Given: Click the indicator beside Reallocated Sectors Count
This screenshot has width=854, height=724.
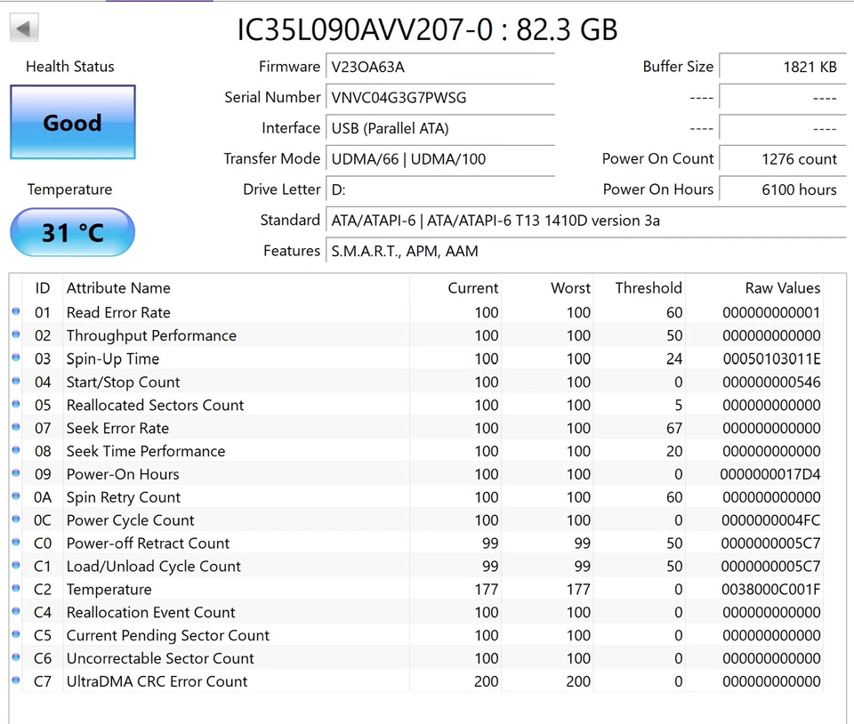Looking at the screenshot, I should 15,405.
